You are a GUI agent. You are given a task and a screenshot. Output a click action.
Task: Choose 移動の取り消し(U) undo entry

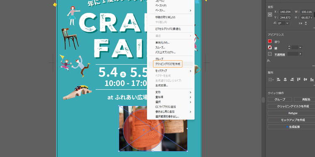coord(171,17)
